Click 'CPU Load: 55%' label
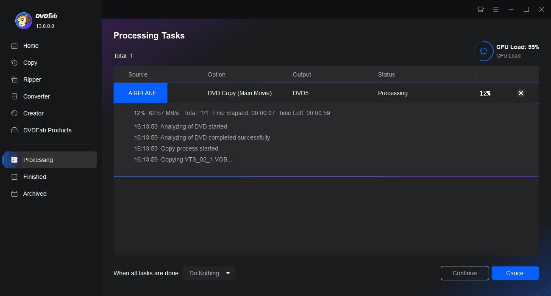551x296 pixels. click(x=518, y=47)
